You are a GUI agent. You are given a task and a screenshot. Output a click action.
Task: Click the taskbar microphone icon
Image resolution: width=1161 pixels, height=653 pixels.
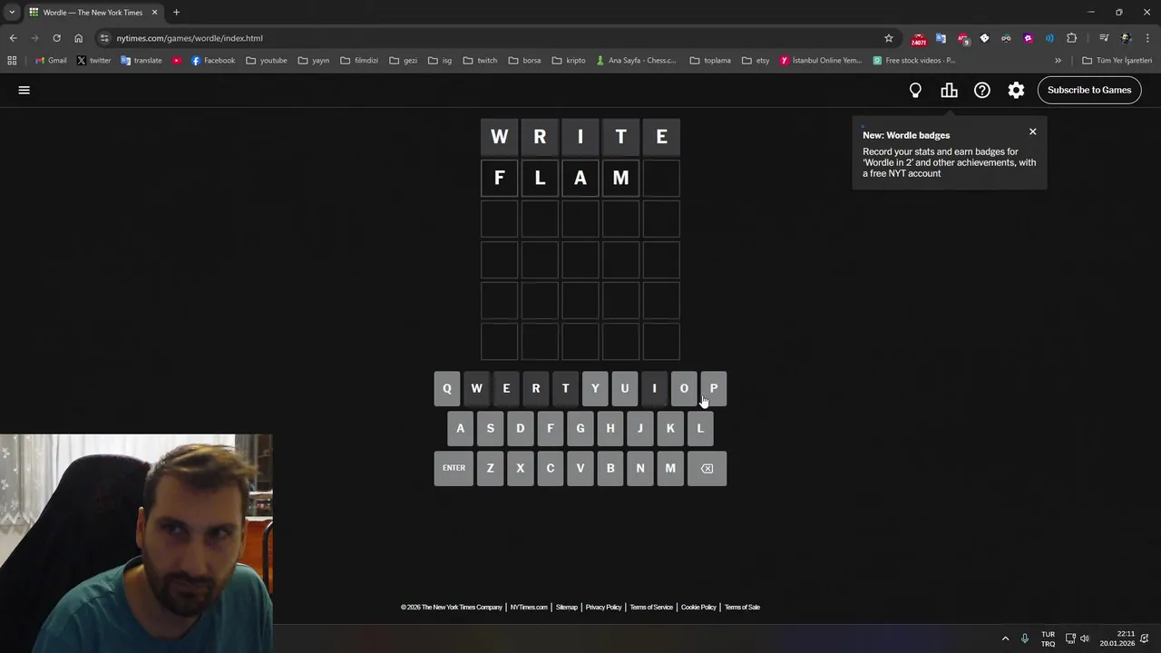point(1025,638)
